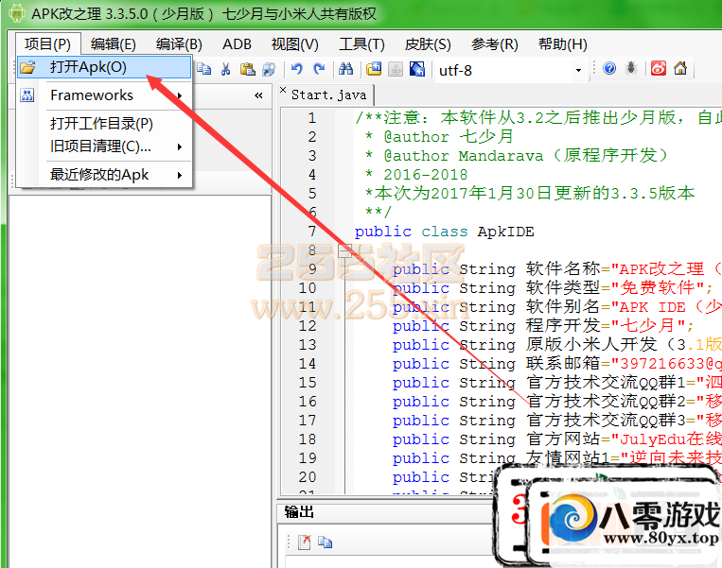The image size is (722, 568).
Task: Click the '2016-2018' comment text
Action: coord(425,175)
